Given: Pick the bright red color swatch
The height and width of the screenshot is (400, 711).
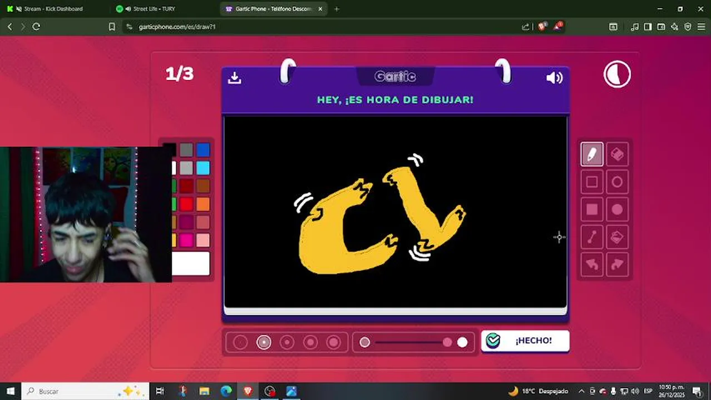Looking at the screenshot, I should (186, 204).
